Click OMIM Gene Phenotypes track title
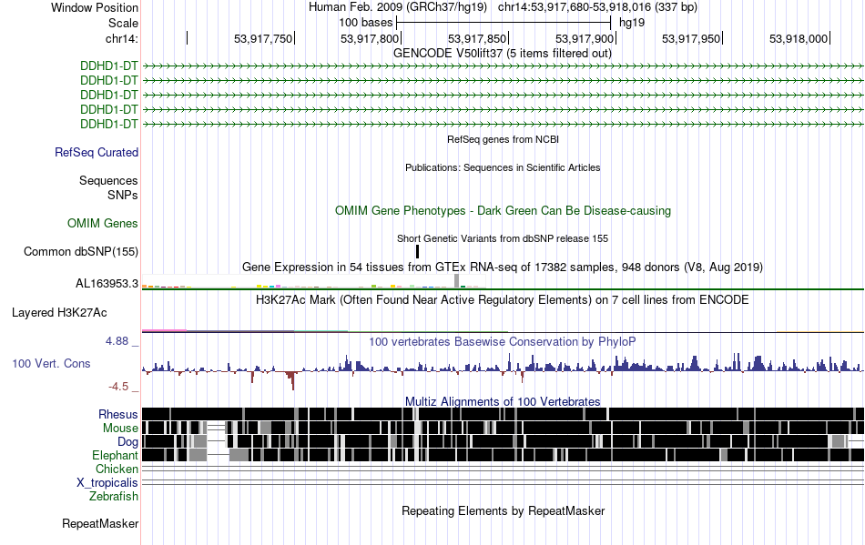The width and height of the screenshot is (865, 545). click(x=503, y=210)
